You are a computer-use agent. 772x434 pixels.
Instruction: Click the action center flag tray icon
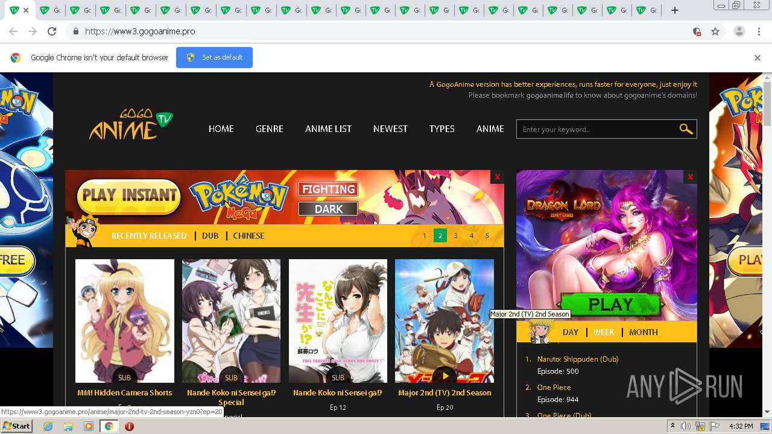tap(715, 426)
